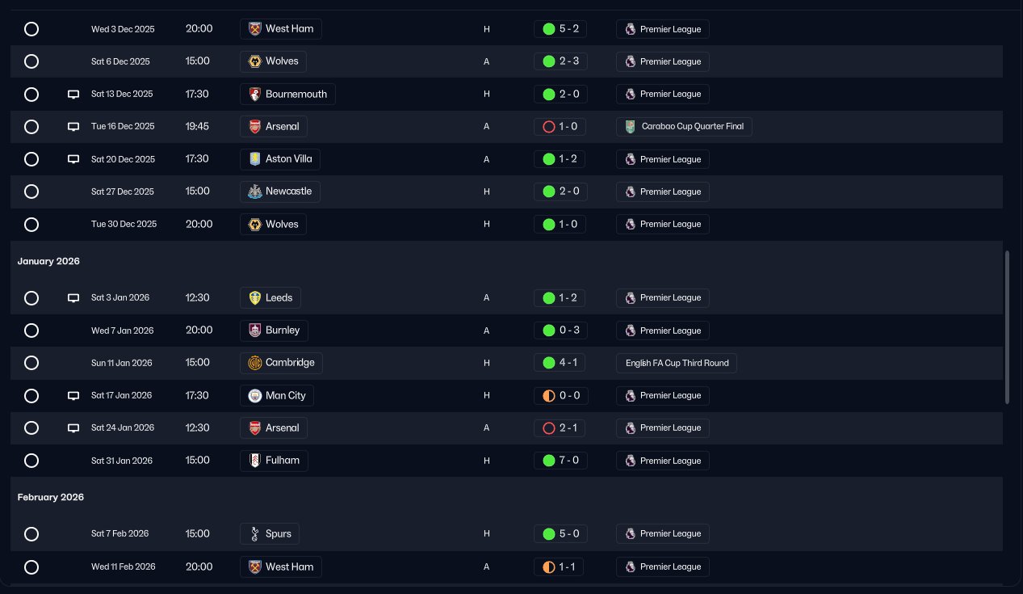
Task: Open the Leeds team link
Action: click(270, 297)
